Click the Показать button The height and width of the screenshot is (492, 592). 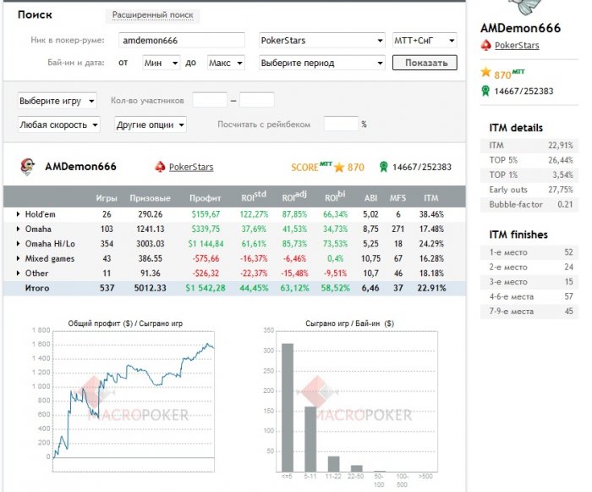[x=425, y=63]
